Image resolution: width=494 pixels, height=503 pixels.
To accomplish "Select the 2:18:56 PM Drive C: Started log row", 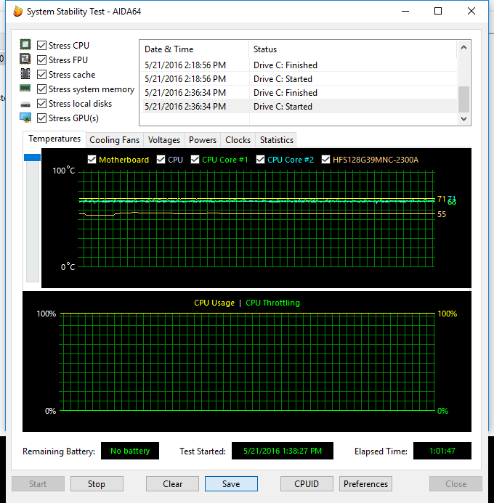I will tap(299, 79).
